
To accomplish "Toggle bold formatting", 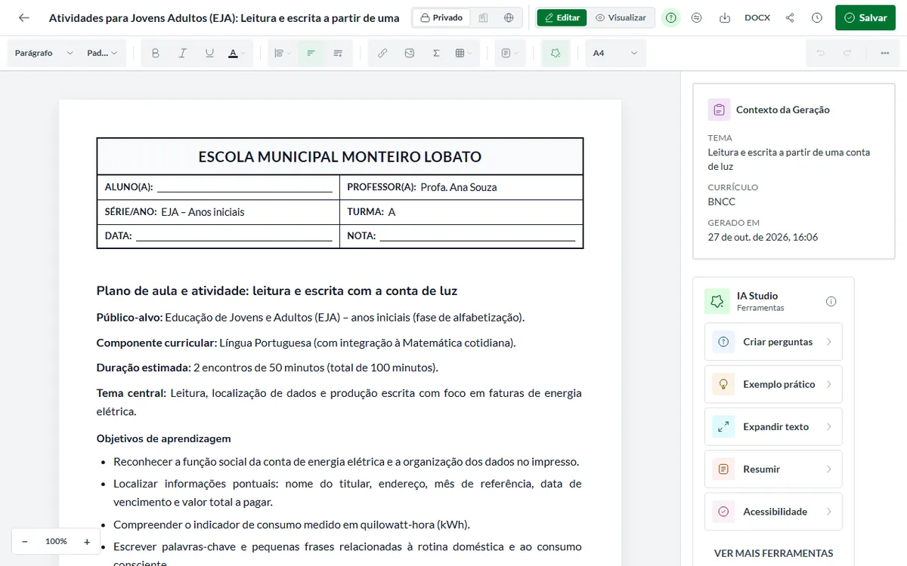I will [x=156, y=54].
